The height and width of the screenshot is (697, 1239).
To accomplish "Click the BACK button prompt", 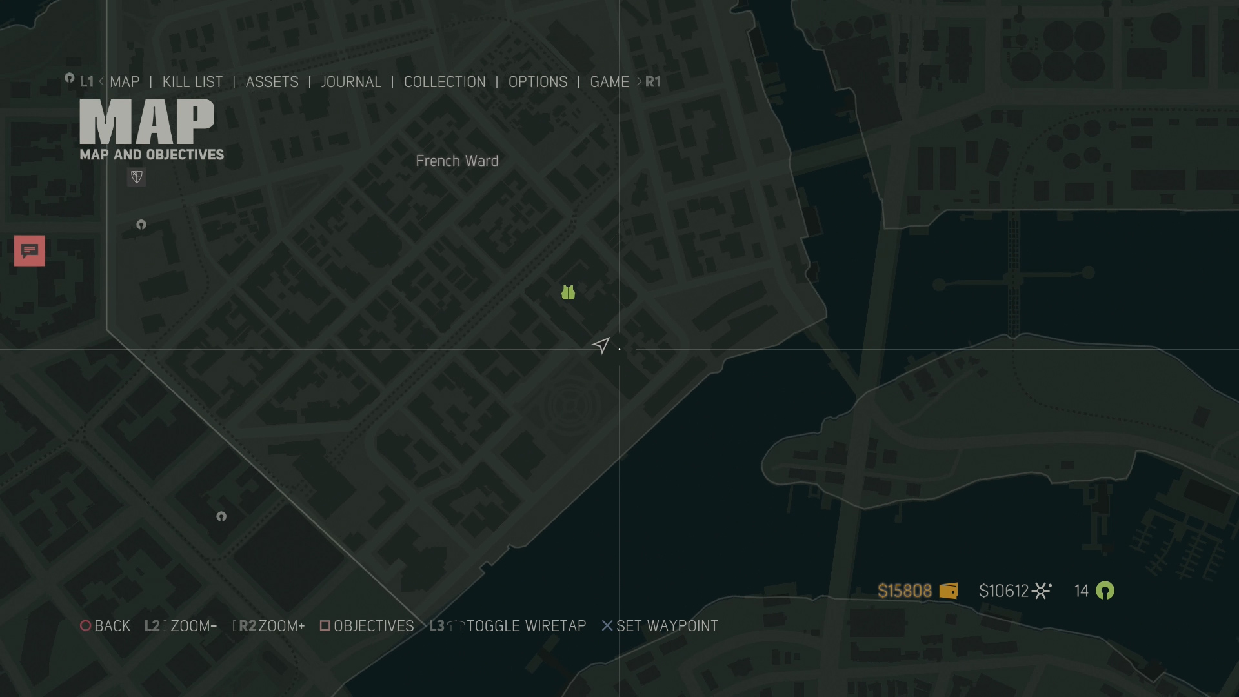I will (x=105, y=626).
